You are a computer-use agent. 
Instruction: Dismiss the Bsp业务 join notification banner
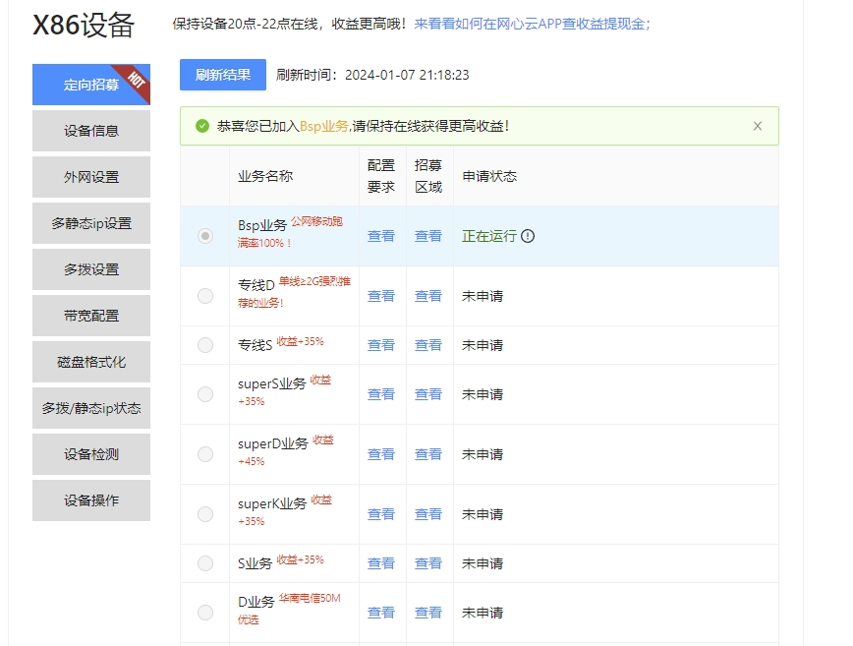757,126
